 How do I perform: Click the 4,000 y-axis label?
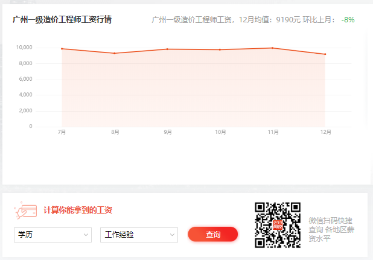[25, 95]
